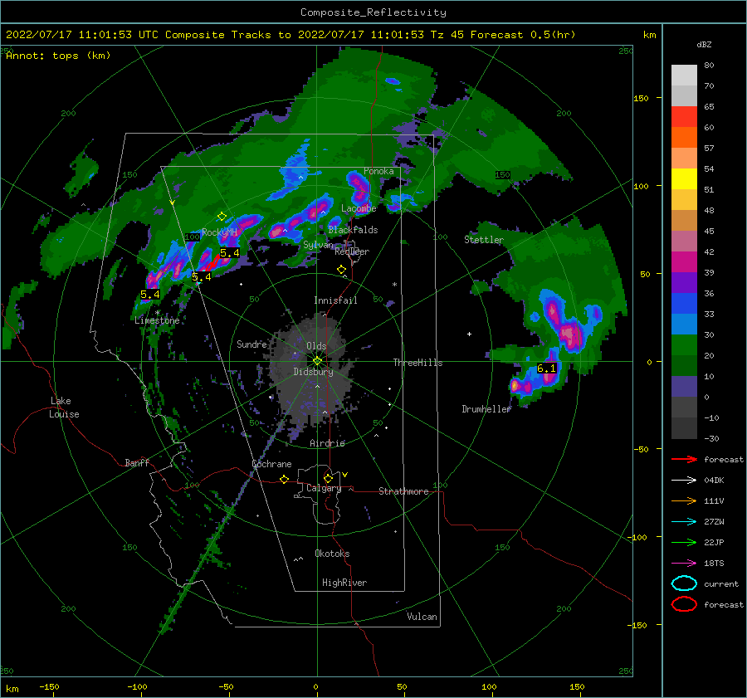Screen dimensions: 747x698
Task: Click the Tz 45 header text
Action: [447, 35]
